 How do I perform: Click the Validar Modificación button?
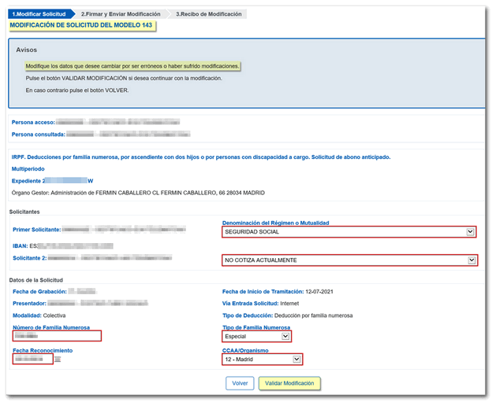[x=289, y=384]
